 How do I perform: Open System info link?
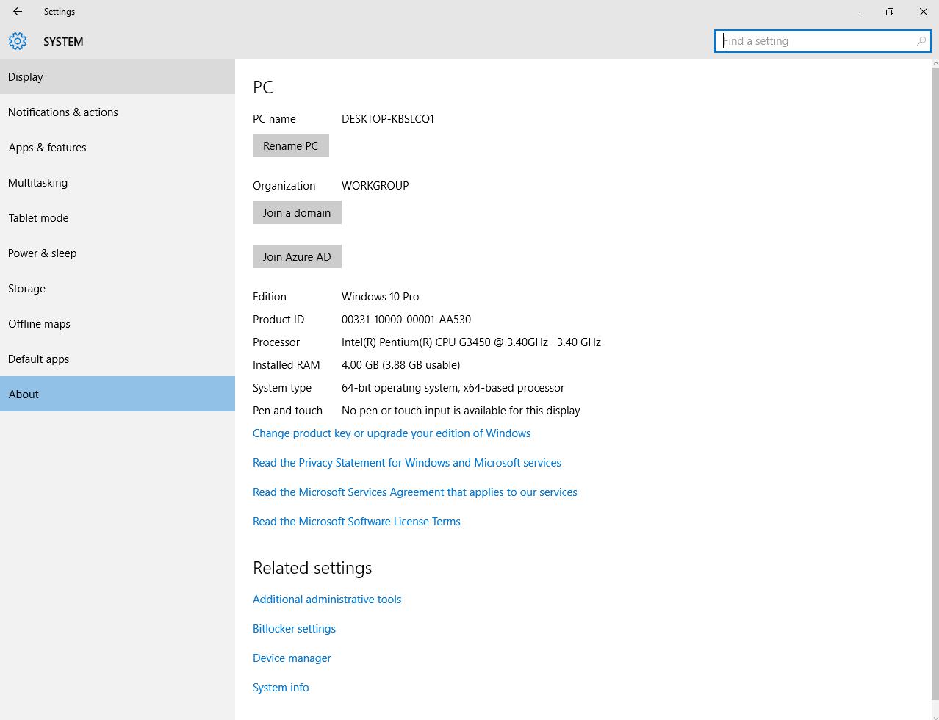pyautogui.click(x=281, y=688)
